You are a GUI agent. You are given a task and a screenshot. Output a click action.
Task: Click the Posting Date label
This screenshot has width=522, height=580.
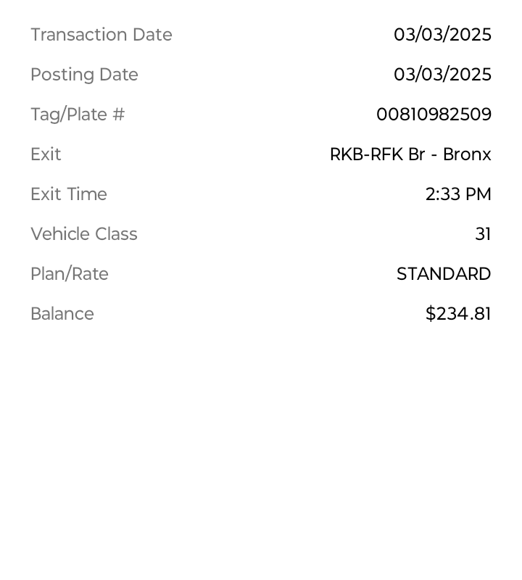[84, 75]
